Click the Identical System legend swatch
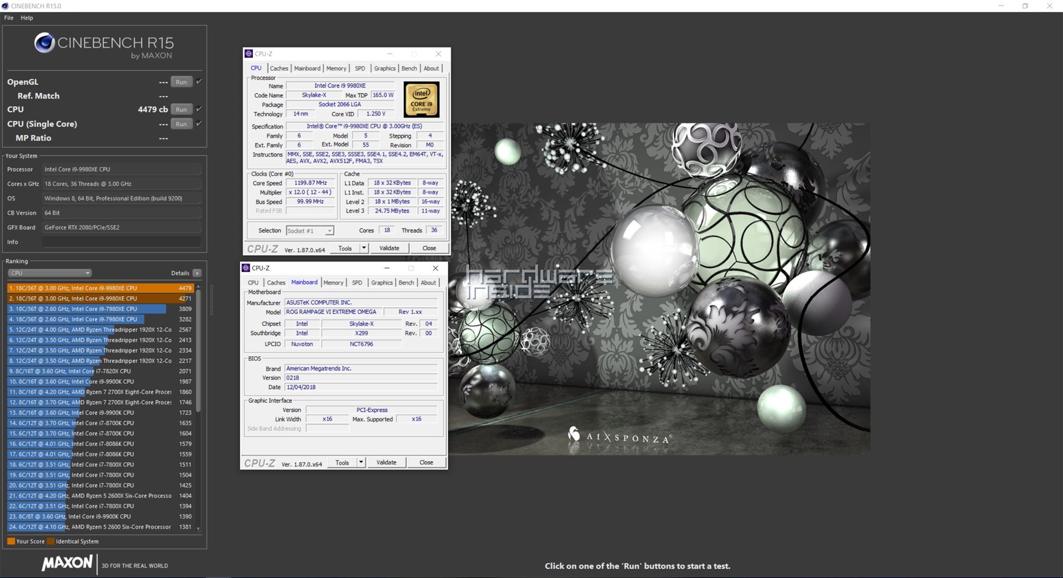Viewport: 1063px width, 578px height. 51,541
